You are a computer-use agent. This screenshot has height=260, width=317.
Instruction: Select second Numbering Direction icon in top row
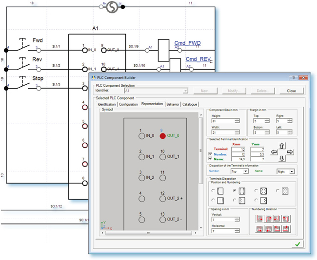point(268,219)
